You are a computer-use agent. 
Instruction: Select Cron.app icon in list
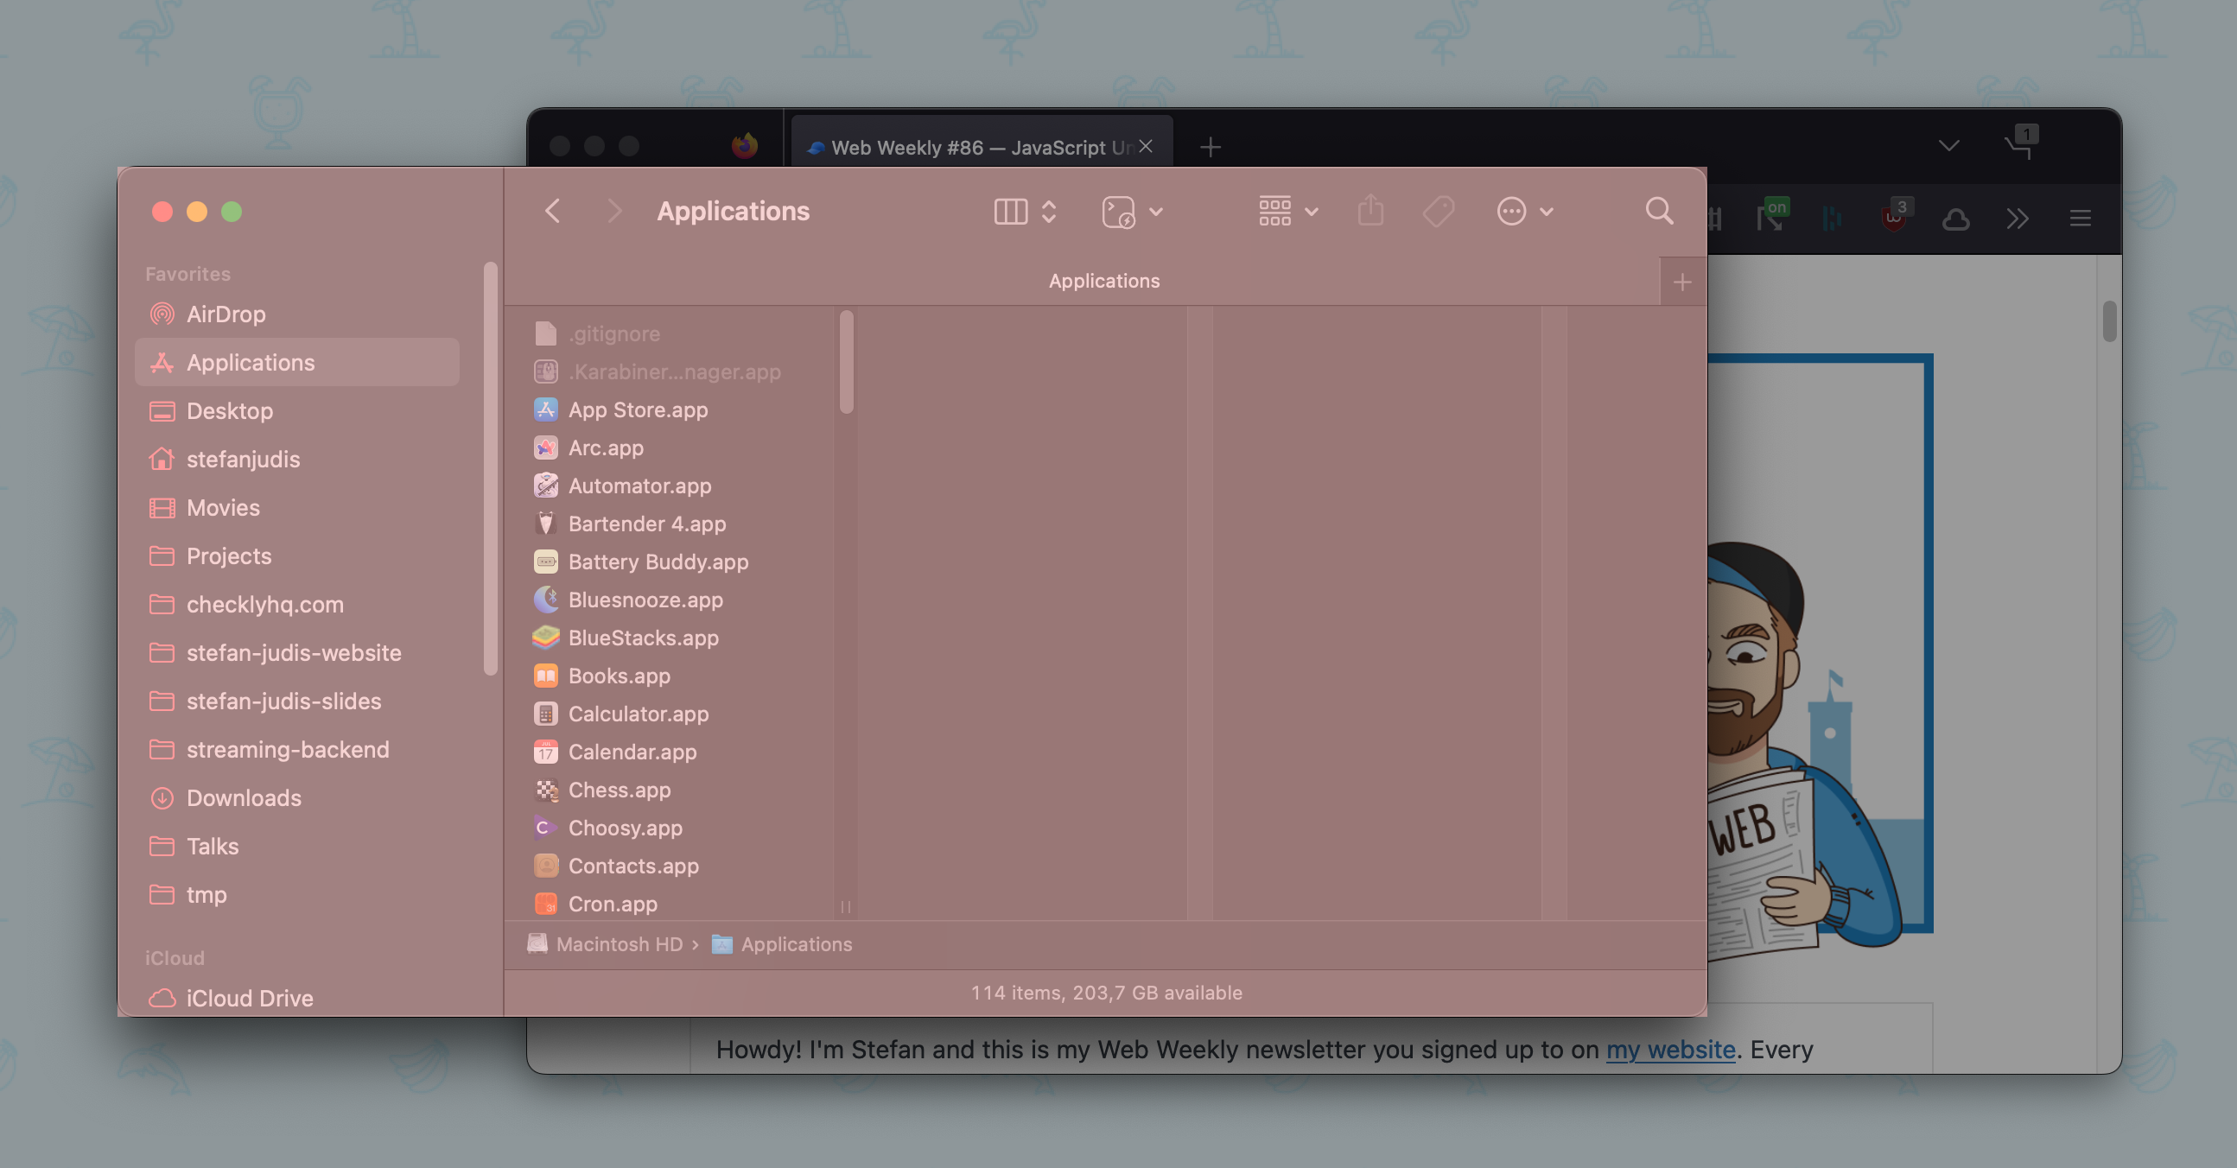(x=545, y=903)
